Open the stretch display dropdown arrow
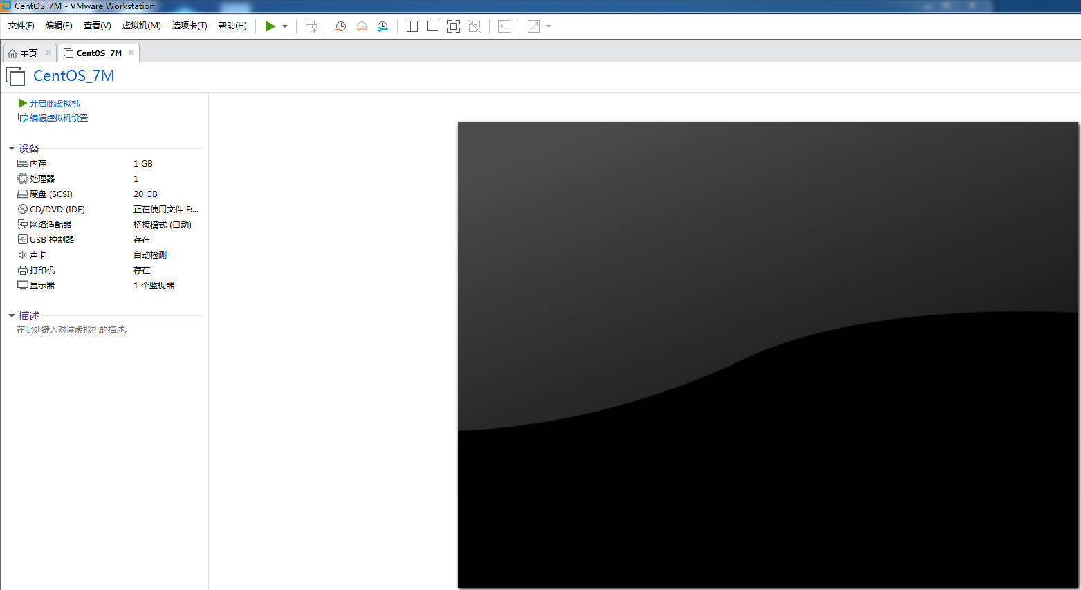Image resolution: width=1081 pixels, height=590 pixels. [x=548, y=26]
